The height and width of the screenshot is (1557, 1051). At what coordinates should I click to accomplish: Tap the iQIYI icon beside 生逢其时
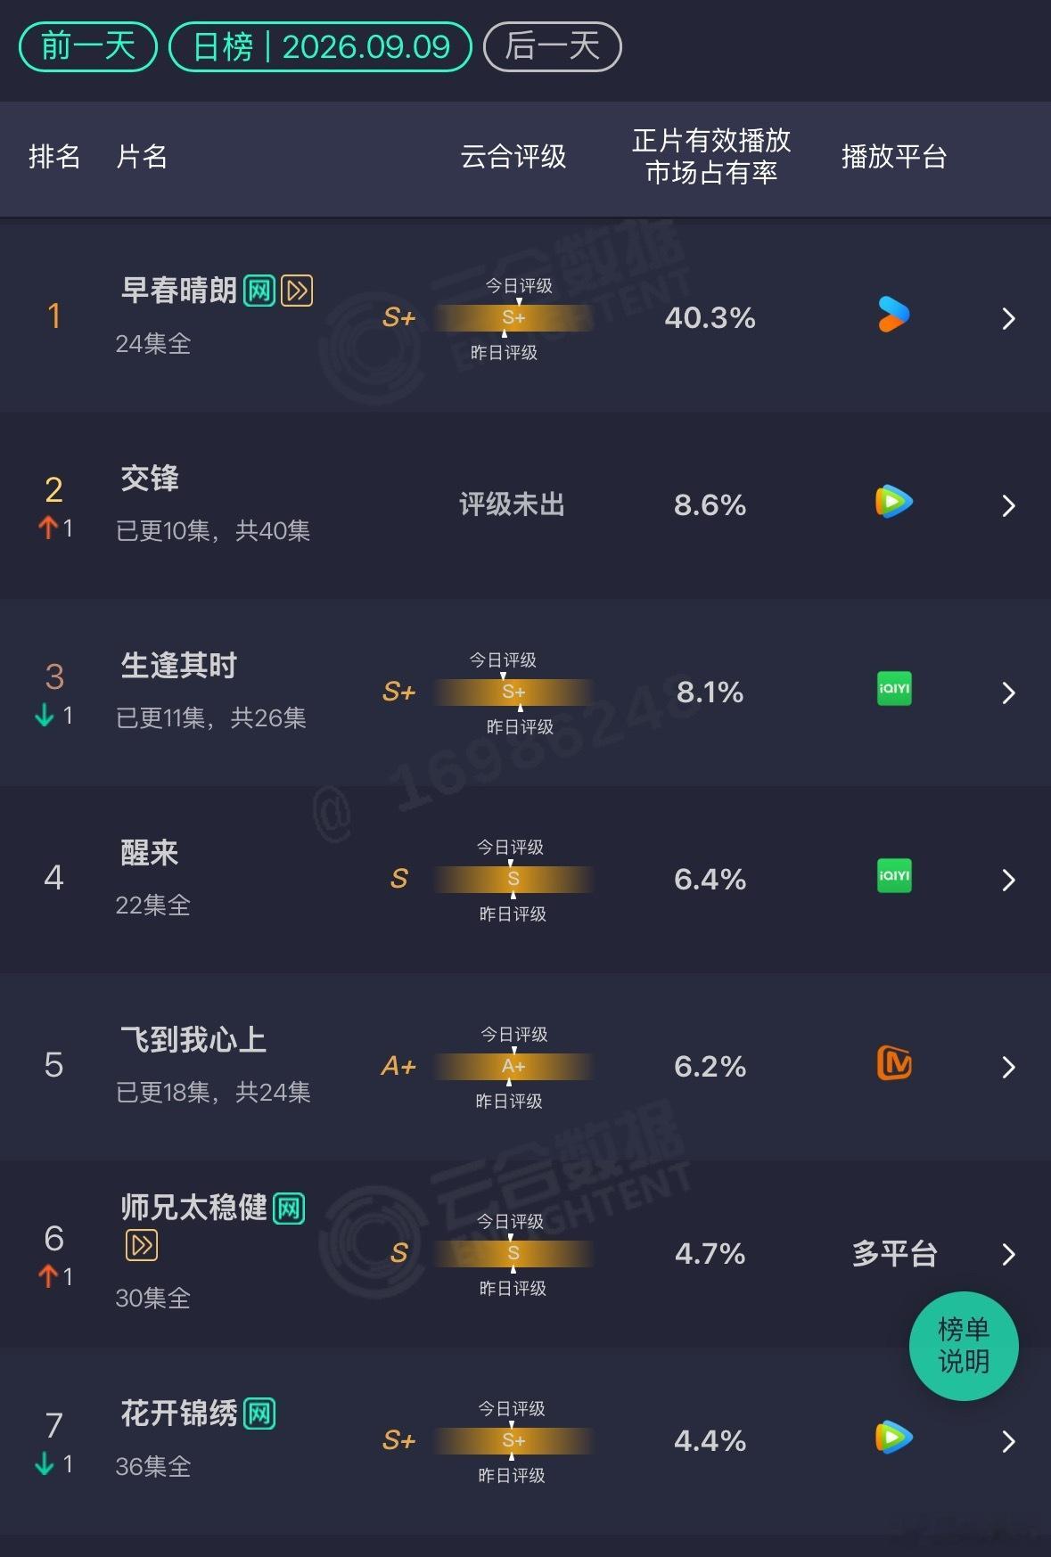[894, 689]
